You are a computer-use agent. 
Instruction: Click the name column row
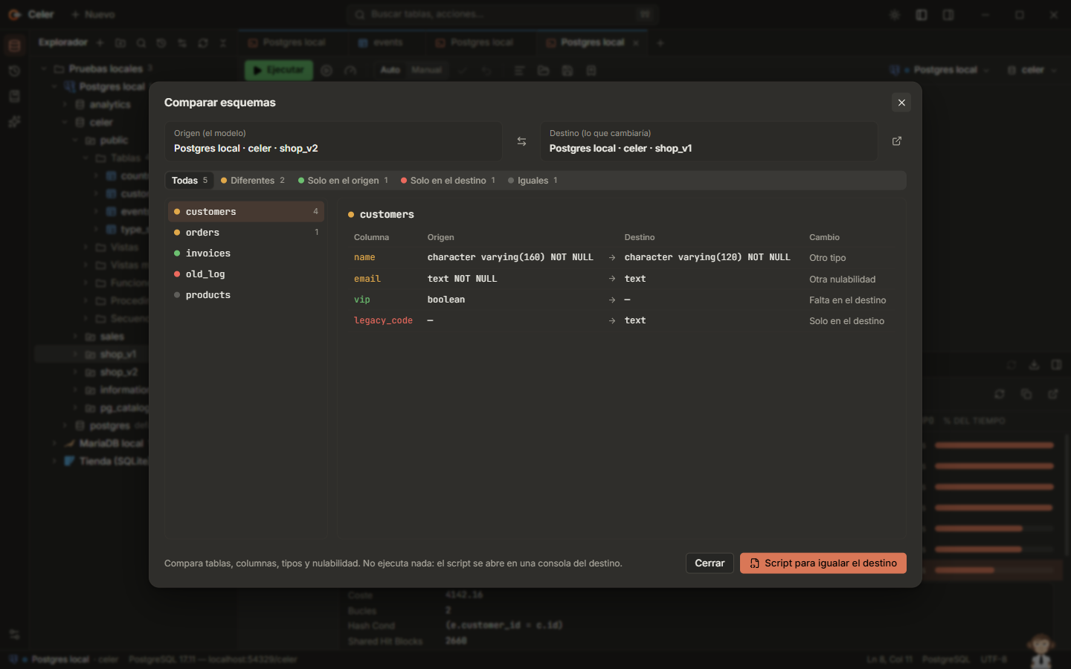click(623, 257)
